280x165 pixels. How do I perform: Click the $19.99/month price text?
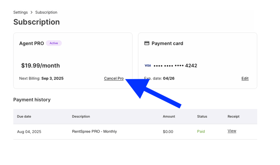(40, 66)
